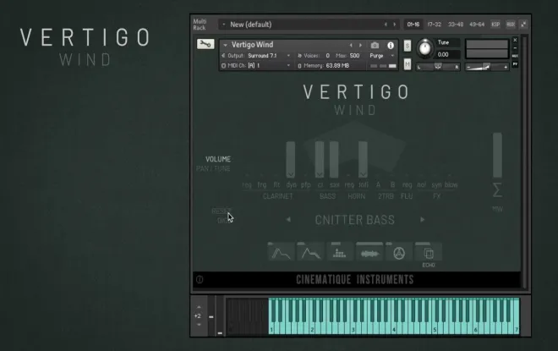Select previous multi with left arrow
Screen dimensions: 558x351
(x=386, y=25)
